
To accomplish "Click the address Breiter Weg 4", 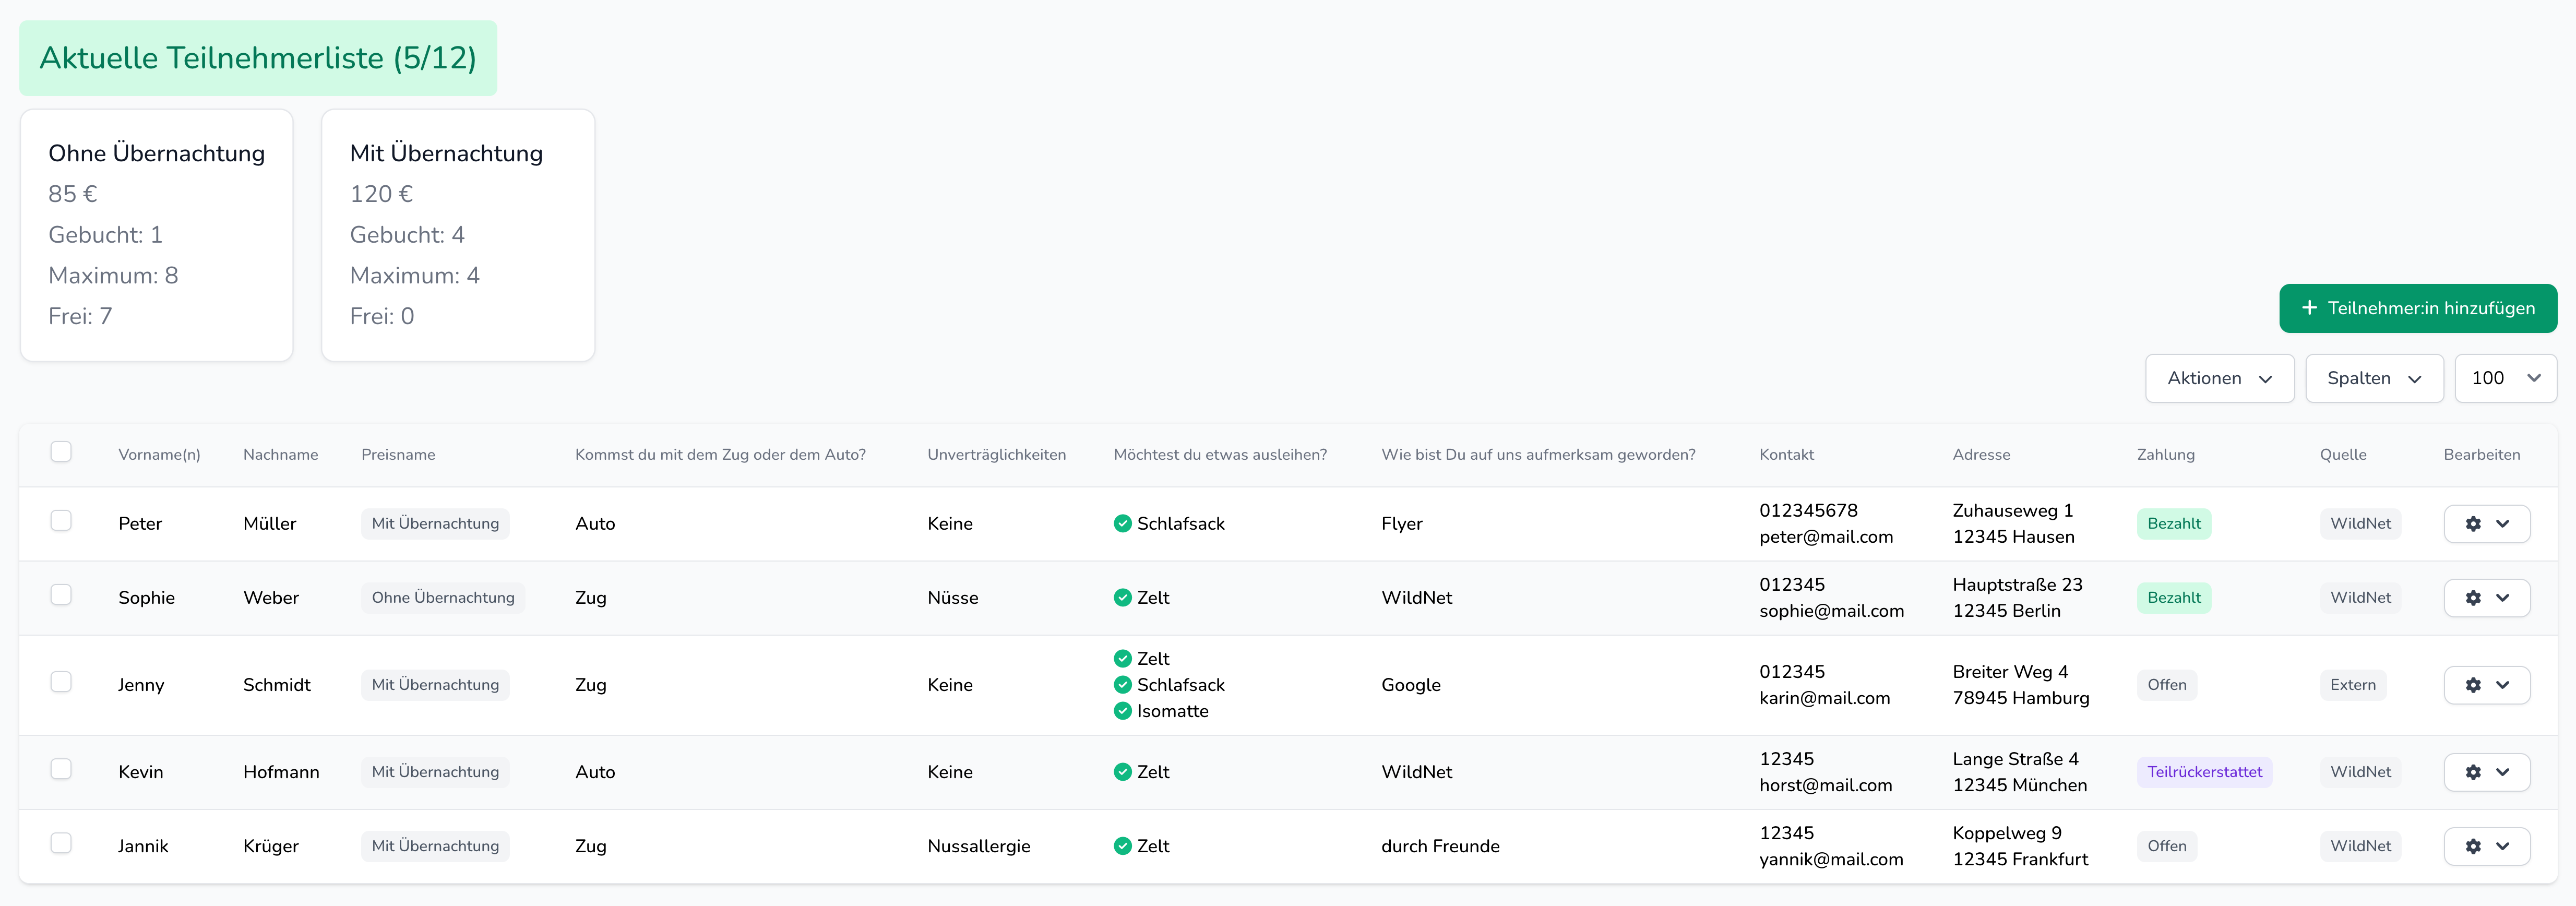I will click(2010, 672).
